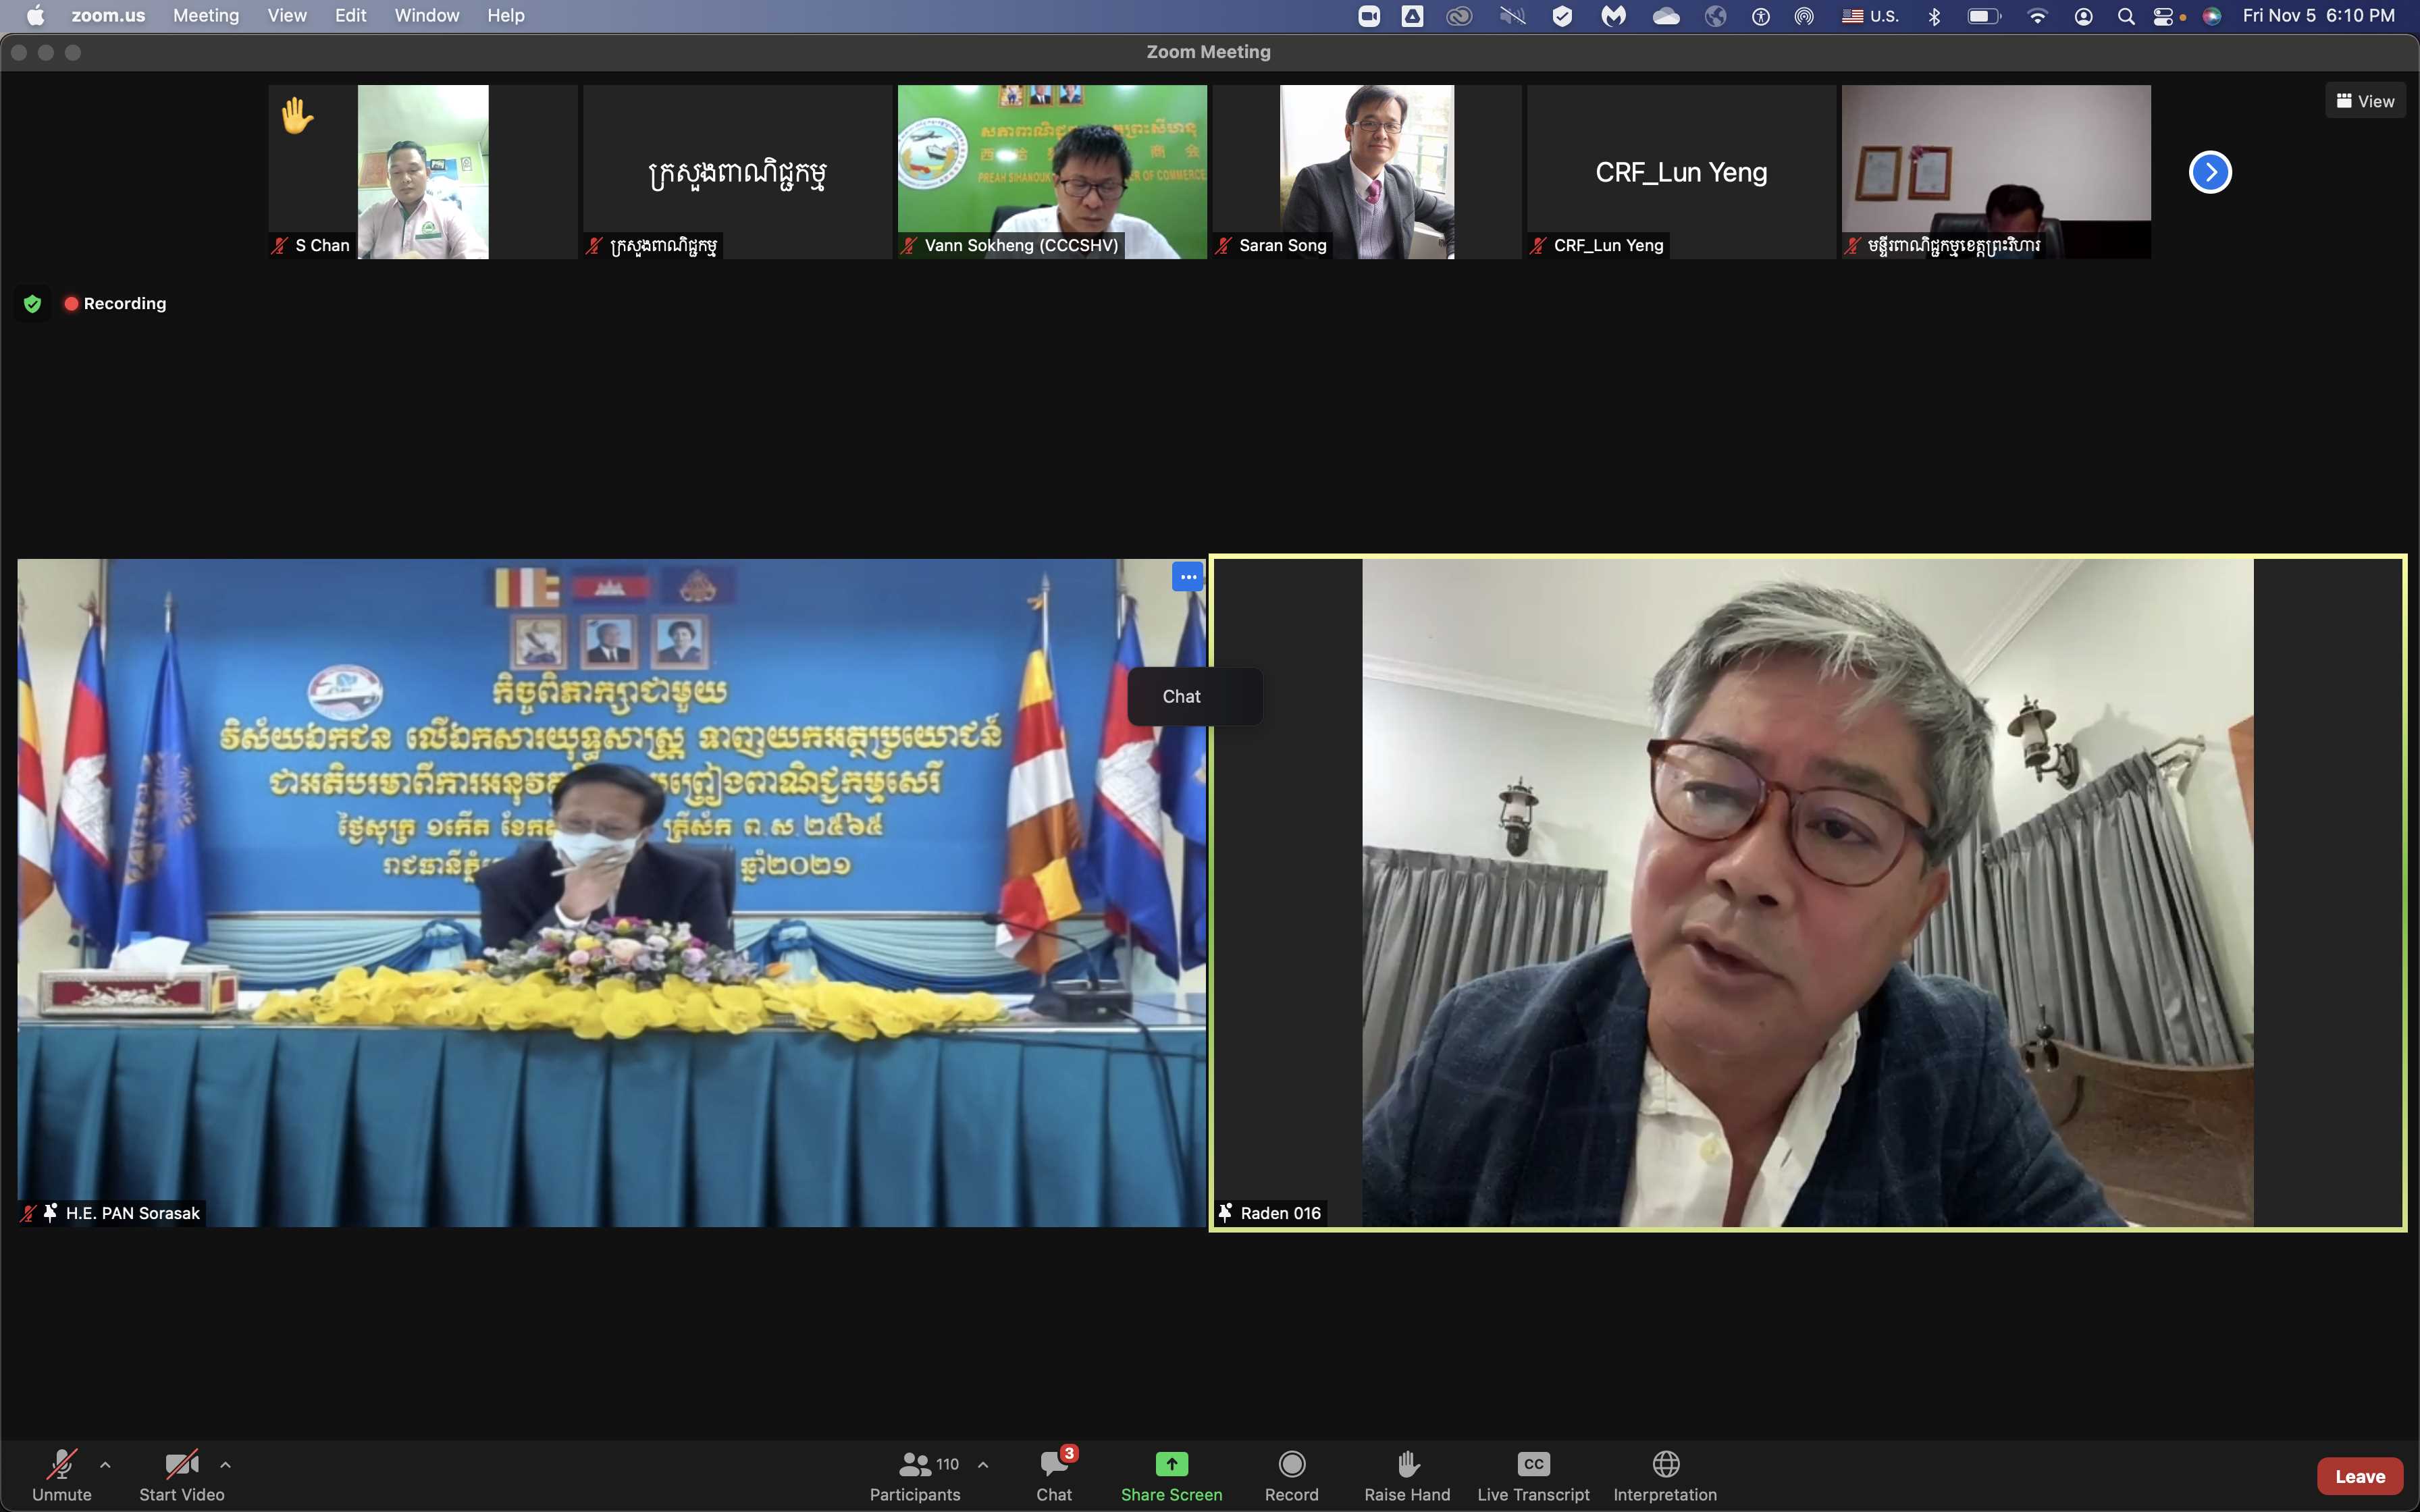
Task: Open the Meeting menu
Action: [x=206, y=15]
